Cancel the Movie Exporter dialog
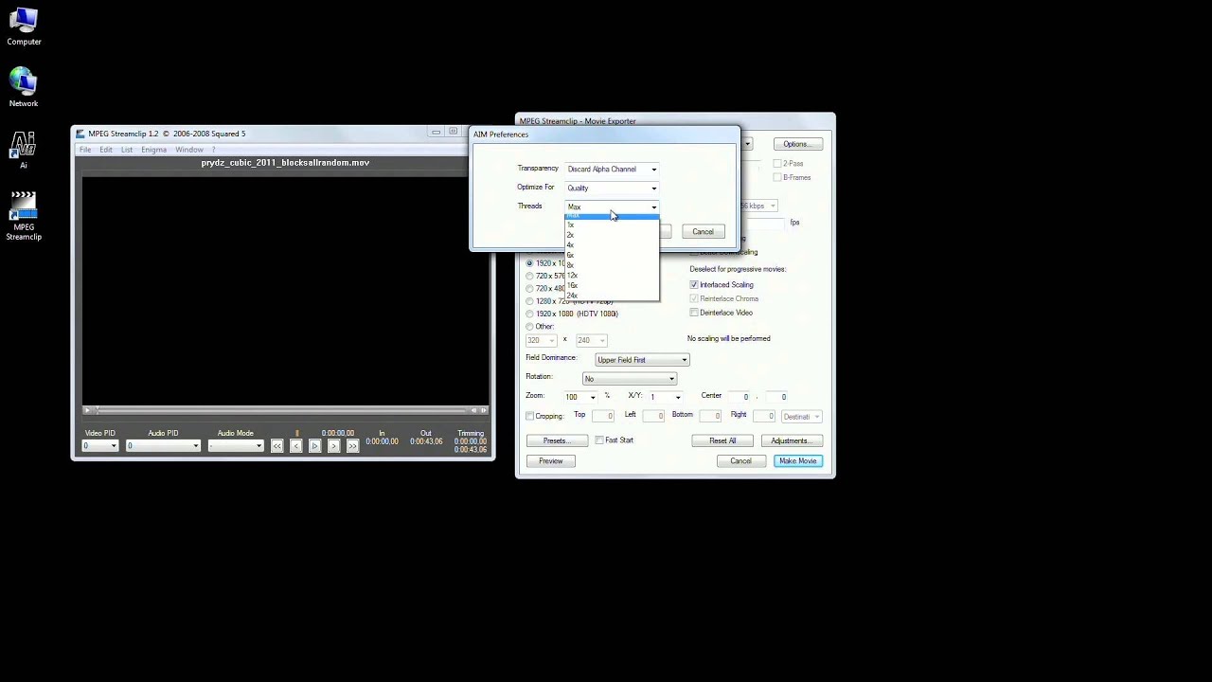Screen dimensions: 1212x682 [x=740, y=461]
